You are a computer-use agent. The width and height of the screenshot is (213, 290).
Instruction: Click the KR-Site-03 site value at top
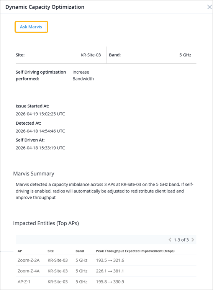[x=91, y=55]
